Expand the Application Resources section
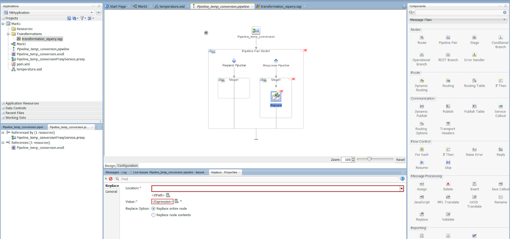This screenshot has height=239, width=510. point(4,103)
